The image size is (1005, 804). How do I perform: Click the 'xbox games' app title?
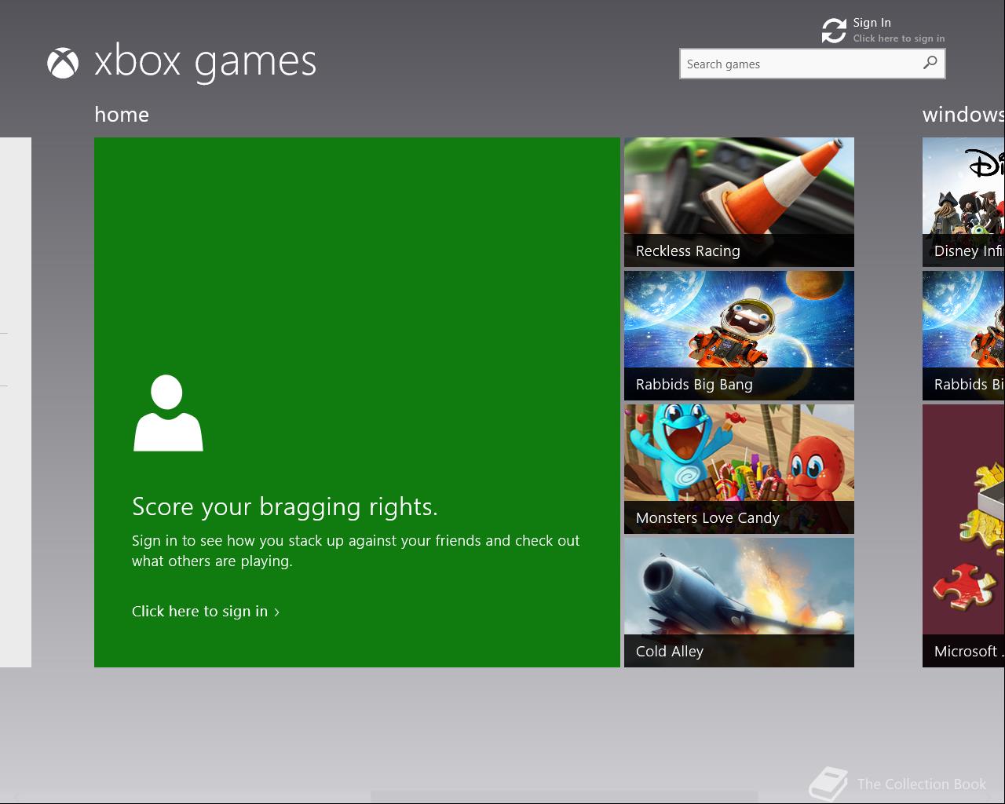(205, 62)
